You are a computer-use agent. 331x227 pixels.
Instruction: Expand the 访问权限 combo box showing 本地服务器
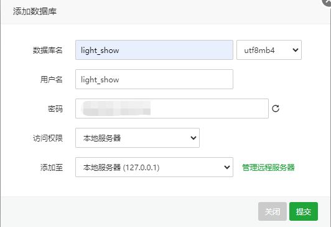coord(138,138)
